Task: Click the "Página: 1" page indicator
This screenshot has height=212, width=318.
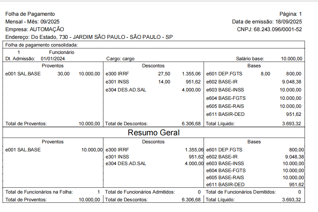Action: click(x=291, y=14)
